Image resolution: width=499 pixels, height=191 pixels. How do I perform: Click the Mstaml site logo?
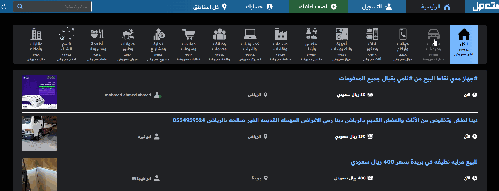(x=485, y=6)
